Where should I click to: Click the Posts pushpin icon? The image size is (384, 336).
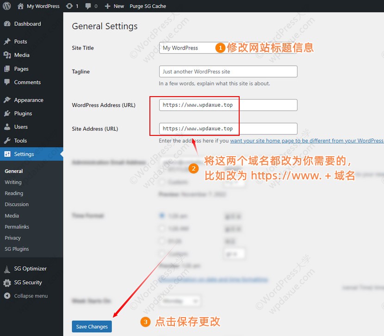coord(7,41)
